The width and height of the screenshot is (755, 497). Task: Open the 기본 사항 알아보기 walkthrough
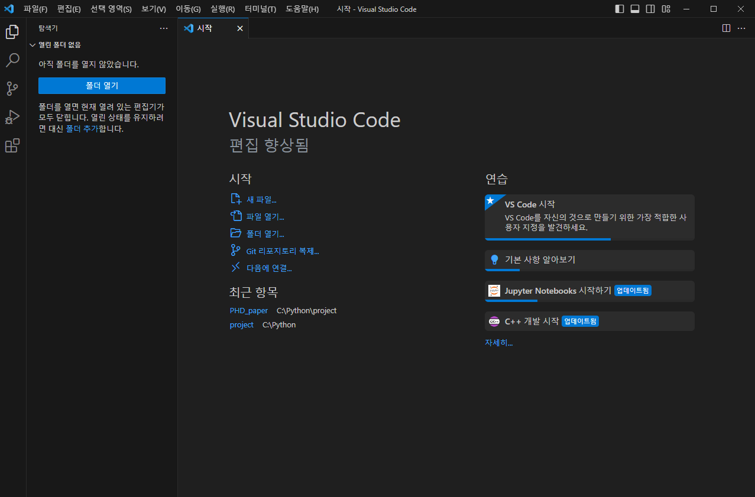(589, 261)
